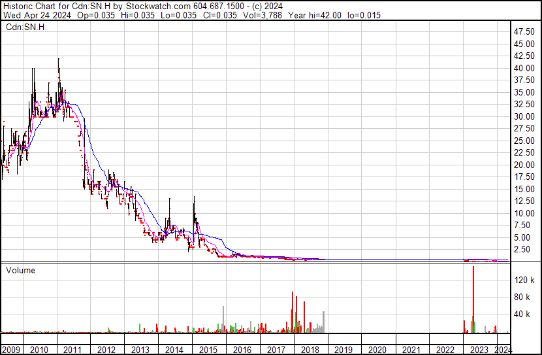Click the 2015 label on the x-axis
542x355 pixels.
208,350
